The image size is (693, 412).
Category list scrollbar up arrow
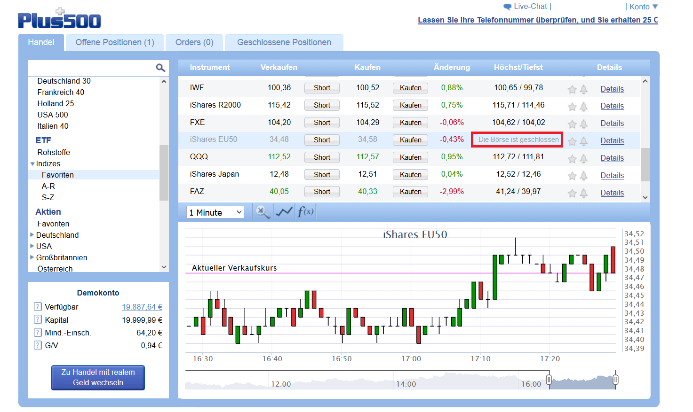pos(164,82)
